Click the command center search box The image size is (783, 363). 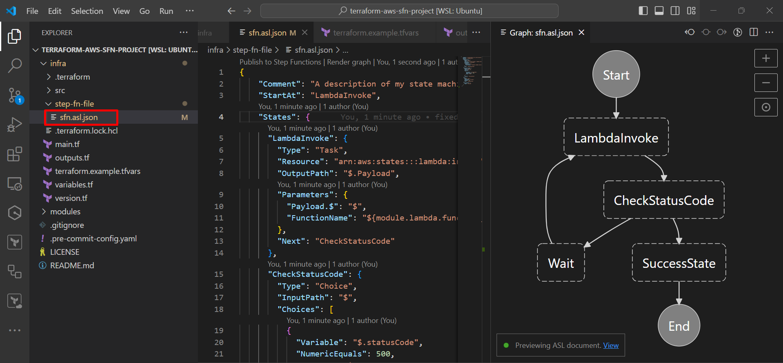pos(409,11)
